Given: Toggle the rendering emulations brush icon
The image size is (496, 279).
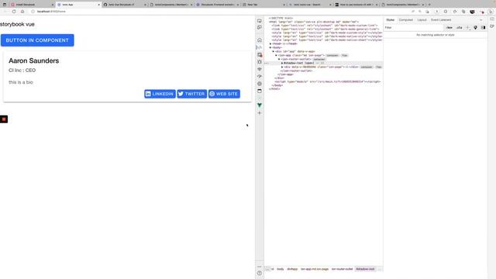Looking at the screenshot, I should [x=475, y=28].
